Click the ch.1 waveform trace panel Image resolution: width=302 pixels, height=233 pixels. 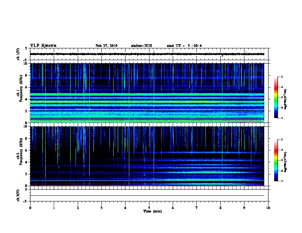click(x=149, y=54)
